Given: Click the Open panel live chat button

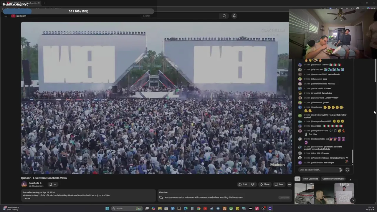Looking at the screenshot, I should click(284, 198).
